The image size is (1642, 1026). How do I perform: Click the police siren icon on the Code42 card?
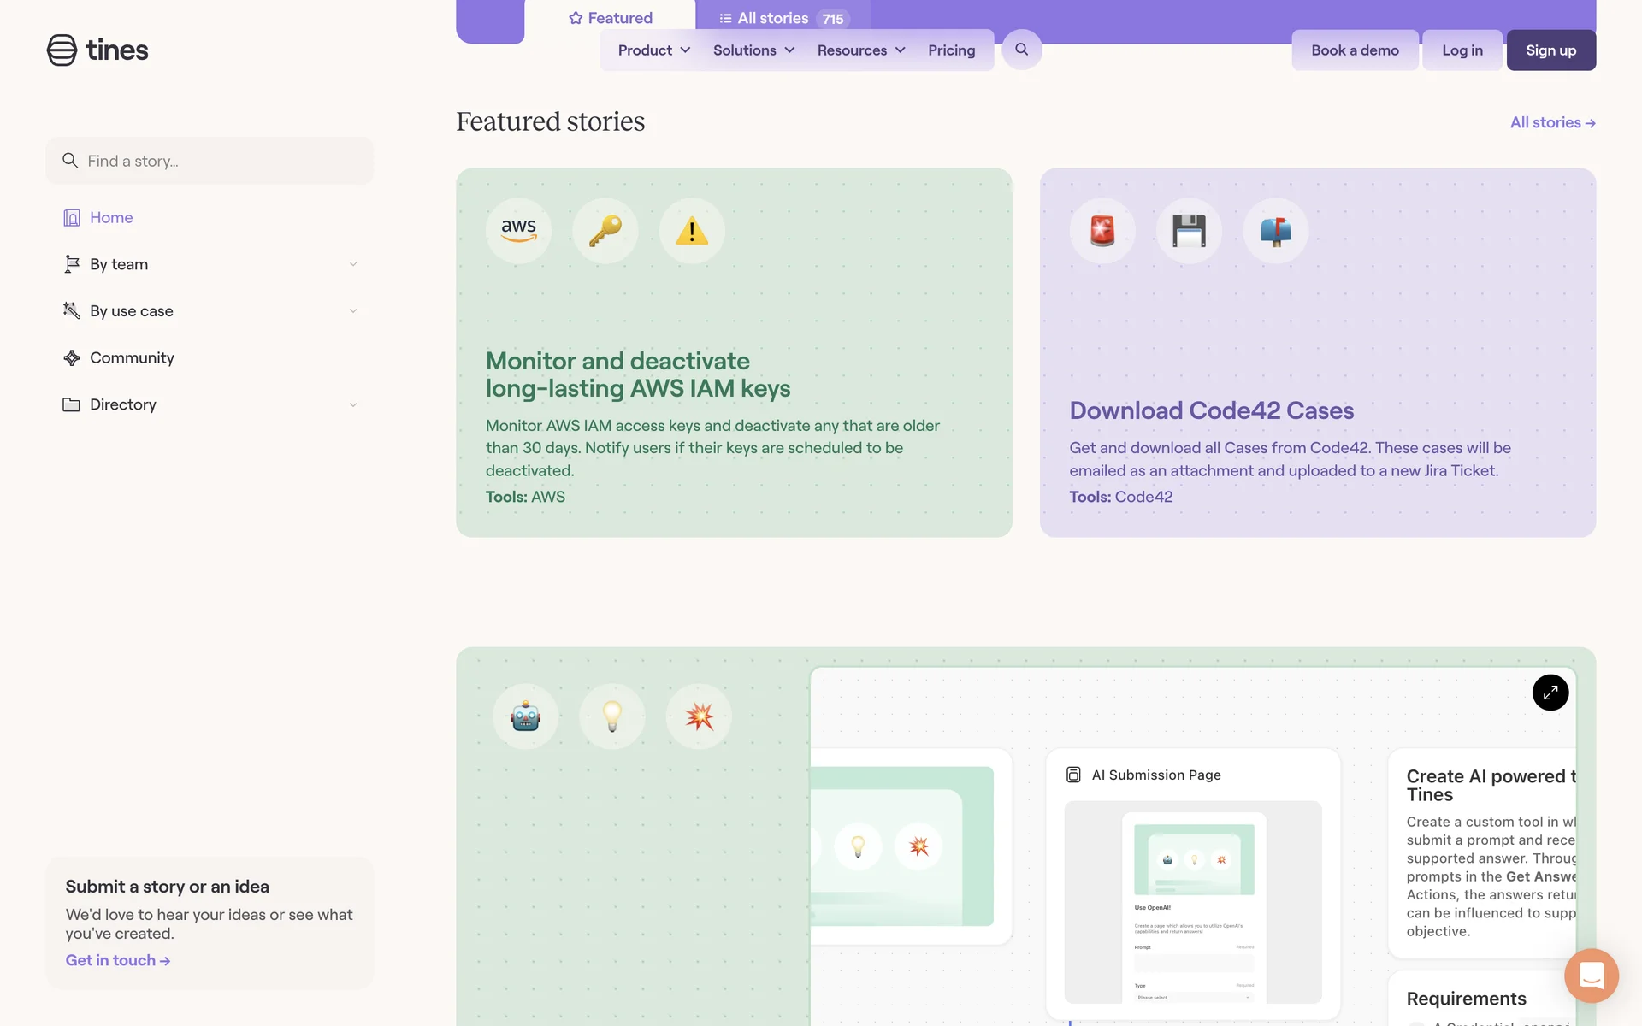pyautogui.click(x=1102, y=231)
